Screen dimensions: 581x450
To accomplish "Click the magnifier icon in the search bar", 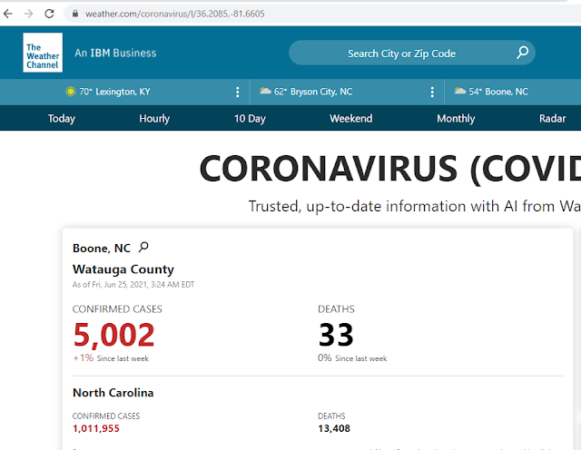I will [x=523, y=53].
